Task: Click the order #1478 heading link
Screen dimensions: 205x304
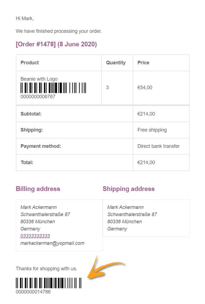Action: (x=56, y=44)
